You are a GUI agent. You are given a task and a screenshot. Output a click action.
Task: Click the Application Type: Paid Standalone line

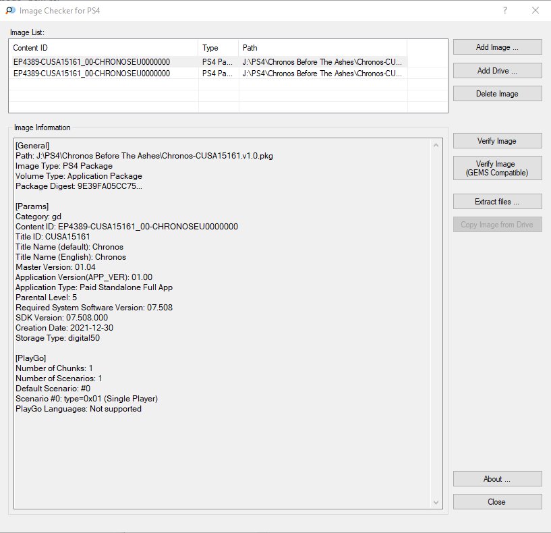tap(94, 287)
